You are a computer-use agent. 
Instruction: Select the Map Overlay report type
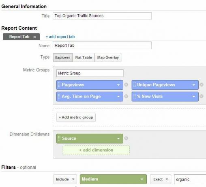pyautogui.click(x=108, y=58)
